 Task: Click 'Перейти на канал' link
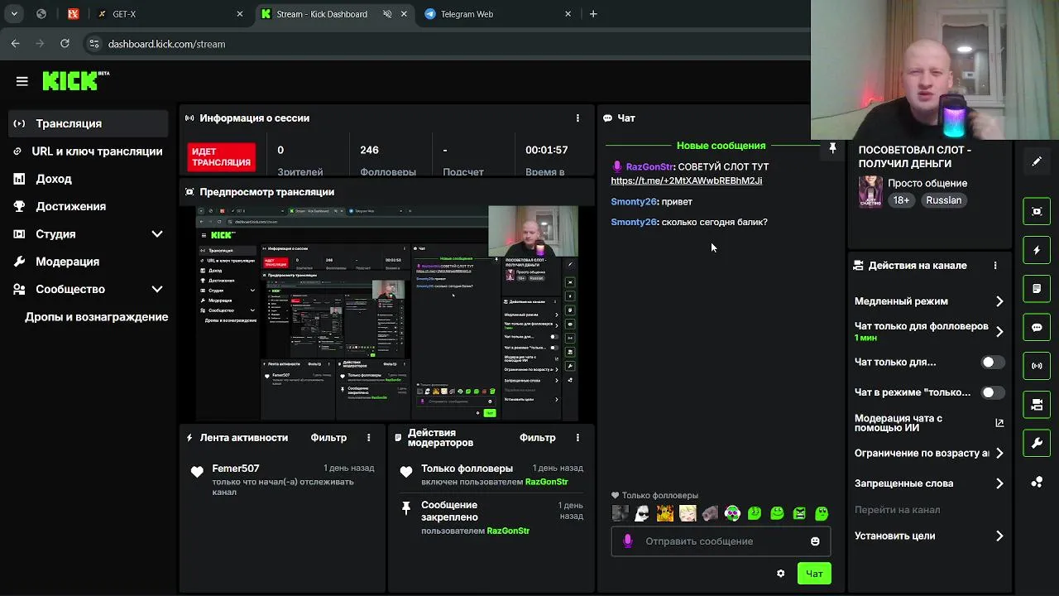tap(897, 510)
